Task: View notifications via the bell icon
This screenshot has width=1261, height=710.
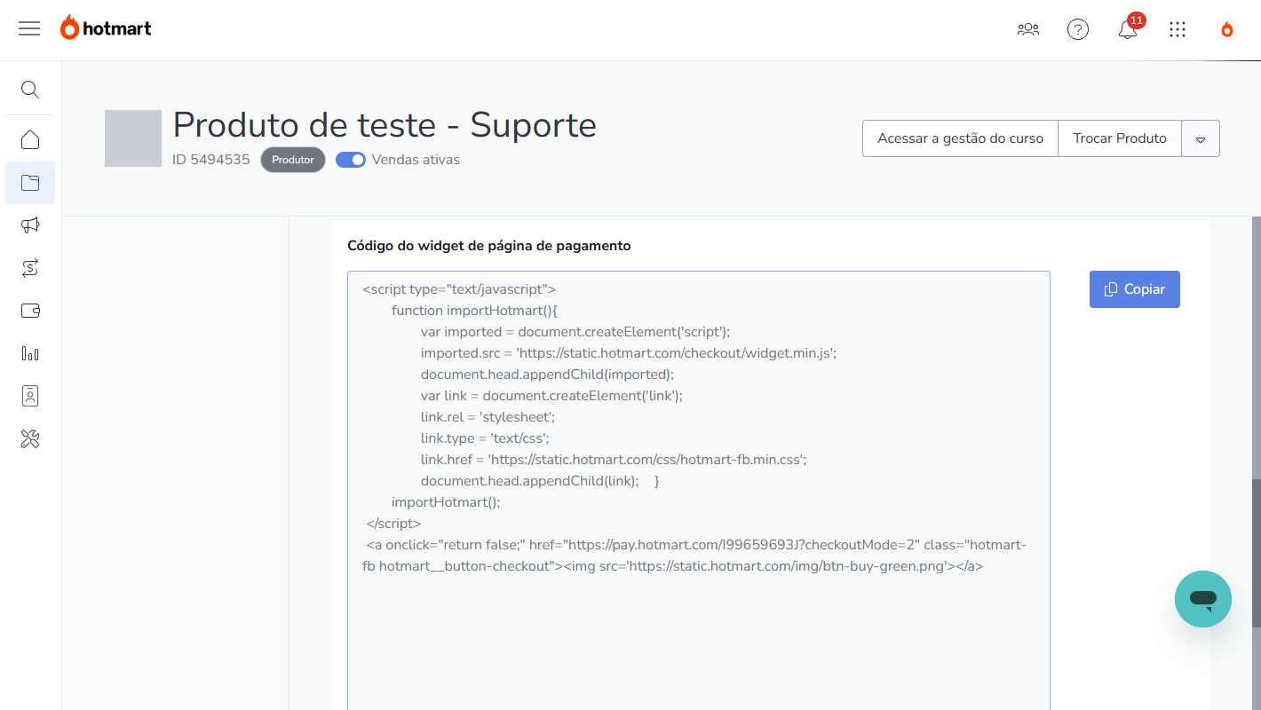Action: pos(1127,30)
